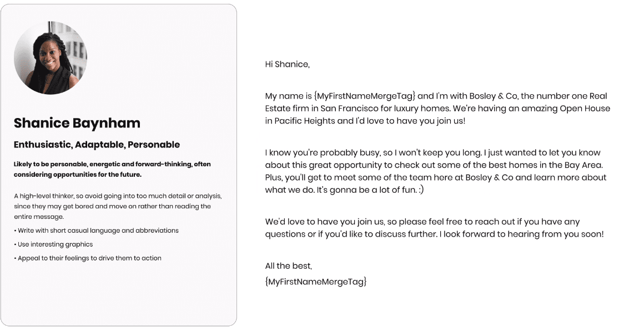Click the 'All the best,' sign-off

coord(288,267)
